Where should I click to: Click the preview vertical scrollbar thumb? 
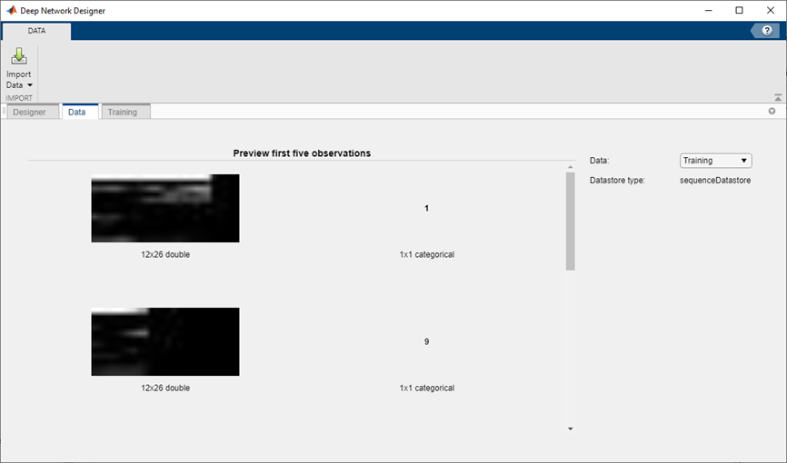tap(570, 222)
